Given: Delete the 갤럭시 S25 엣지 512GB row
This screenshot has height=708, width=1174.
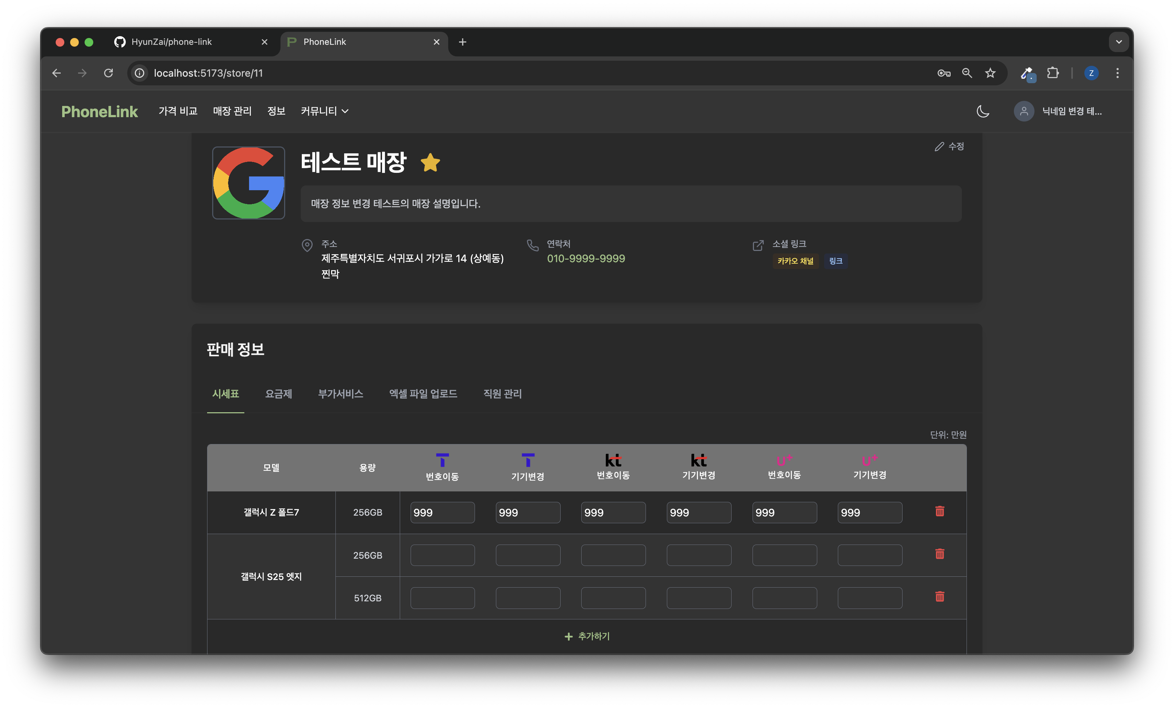Looking at the screenshot, I should point(939,597).
